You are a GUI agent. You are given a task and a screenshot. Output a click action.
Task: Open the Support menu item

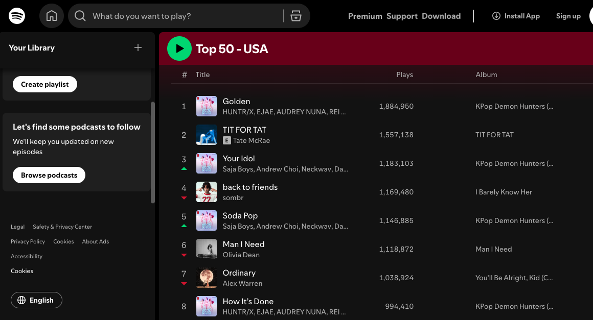(x=402, y=16)
